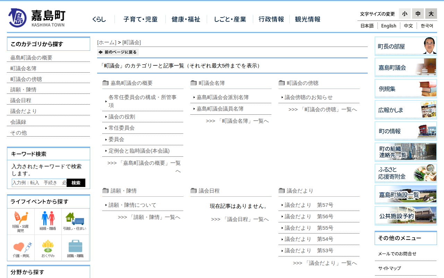The image size is (444, 278).
Task: Switch language to English
Action: pyautogui.click(x=388, y=26)
